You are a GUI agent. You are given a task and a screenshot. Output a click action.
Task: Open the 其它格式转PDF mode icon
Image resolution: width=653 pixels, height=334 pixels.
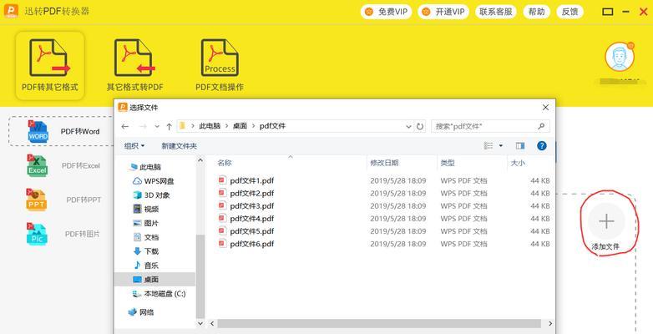click(x=134, y=58)
